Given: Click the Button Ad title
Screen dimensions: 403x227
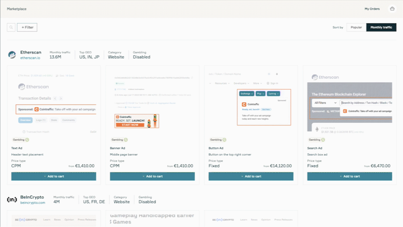Looking at the screenshot, I should [216, 148].
